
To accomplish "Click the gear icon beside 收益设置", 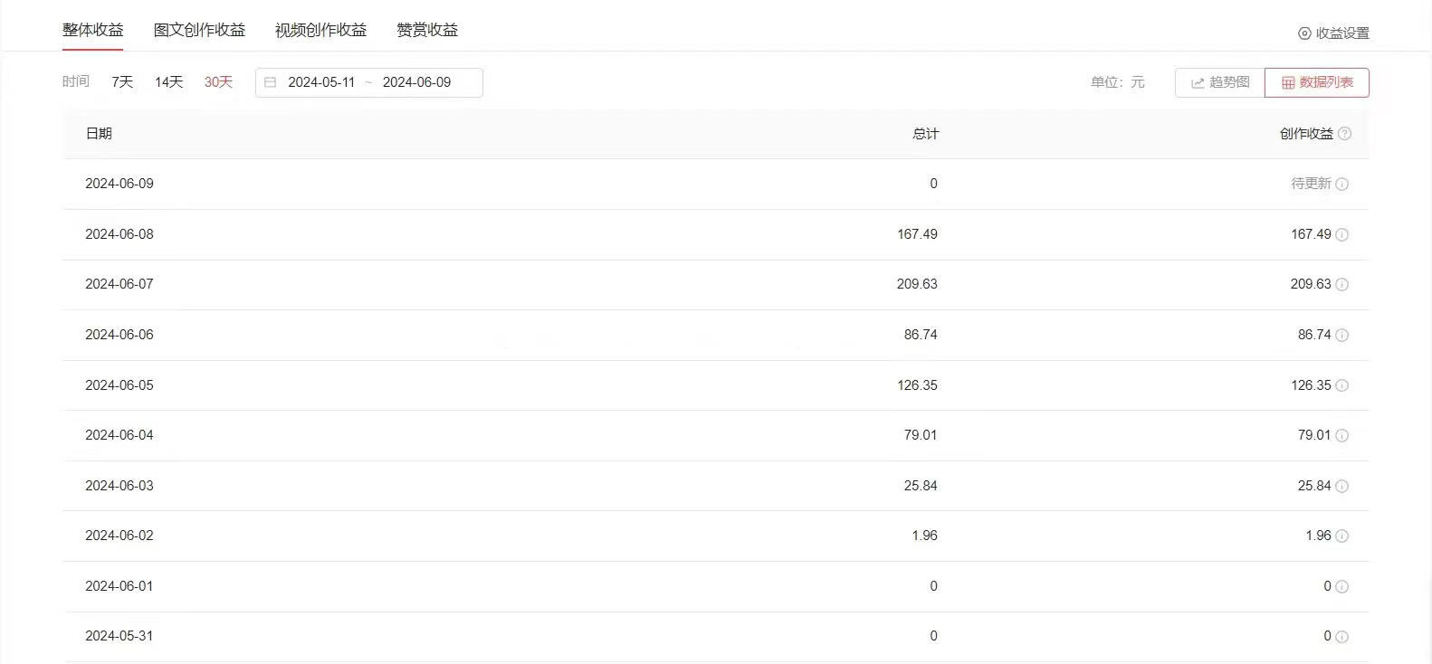I will (x=1304, y=33).
